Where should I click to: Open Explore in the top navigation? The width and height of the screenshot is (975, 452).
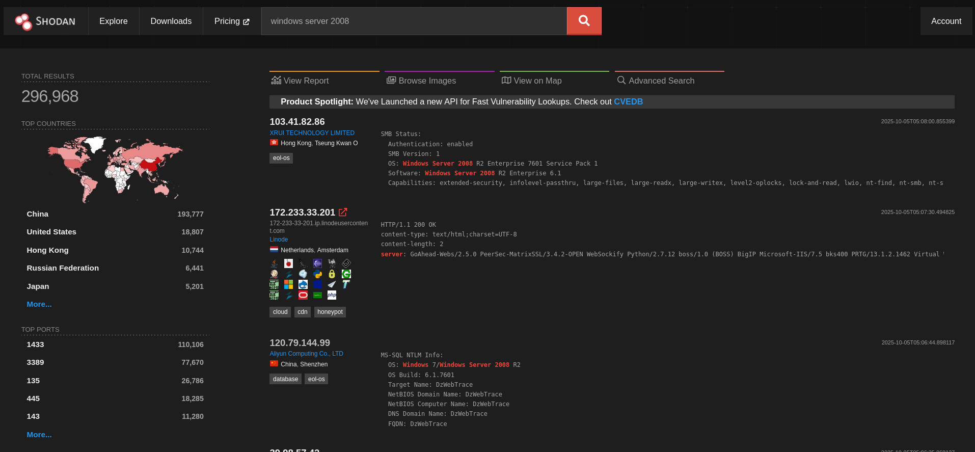(x=114, y=21)
